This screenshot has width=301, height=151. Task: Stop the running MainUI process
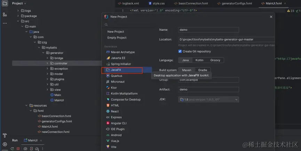coord(18,149)
